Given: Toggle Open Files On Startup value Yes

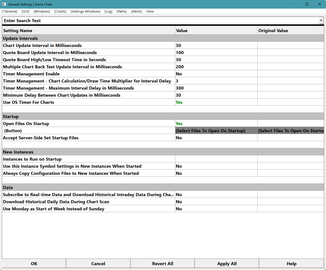Looking at the screenshot, I should click(x=216, y=123).
